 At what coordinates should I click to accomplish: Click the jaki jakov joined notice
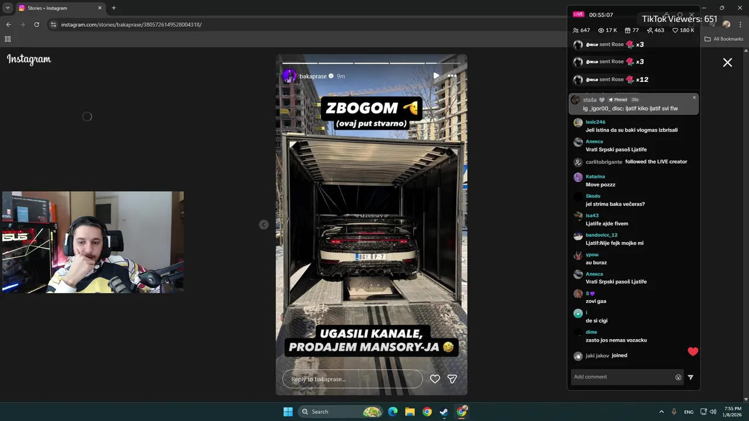pos(600,356)
